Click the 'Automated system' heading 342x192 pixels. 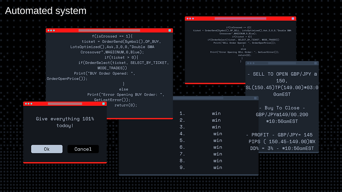(46, 11)
